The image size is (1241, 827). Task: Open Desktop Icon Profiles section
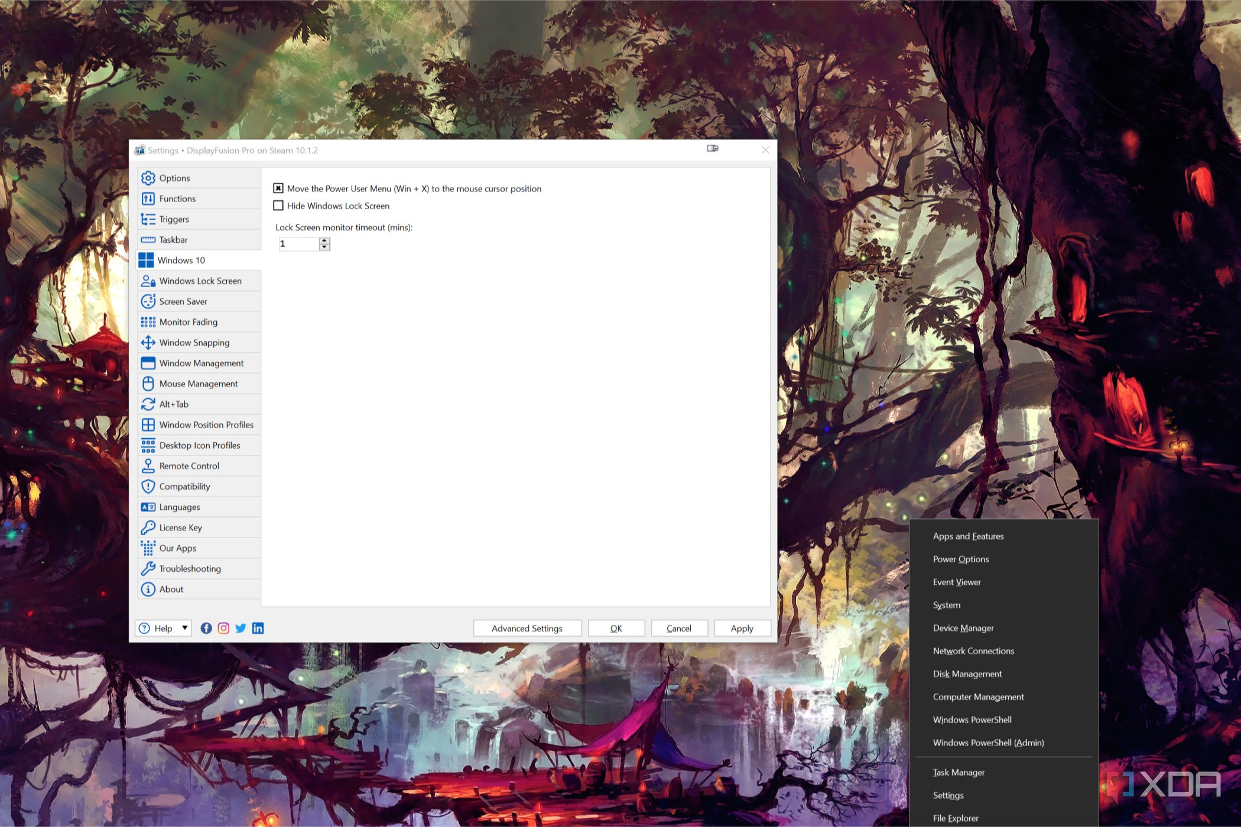199,445
